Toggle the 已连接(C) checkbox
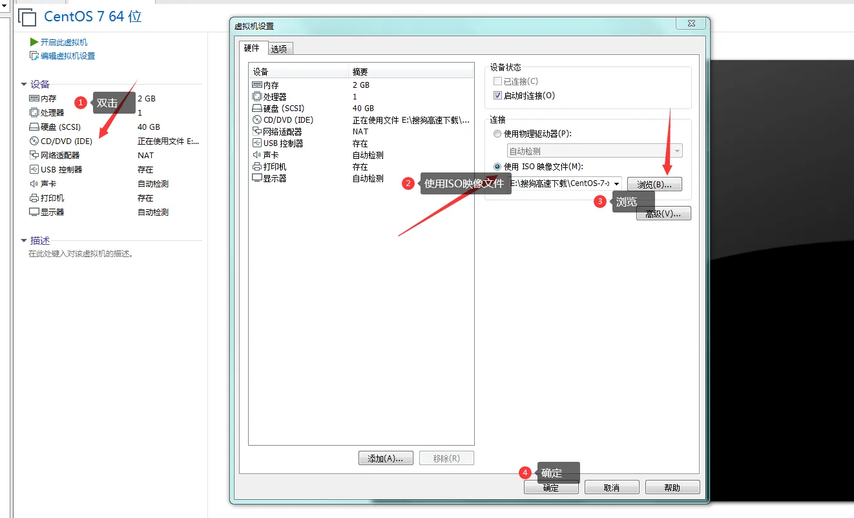The width and height of the screenshot is (854, 518). pyautogui.click(x=497, y=81)
